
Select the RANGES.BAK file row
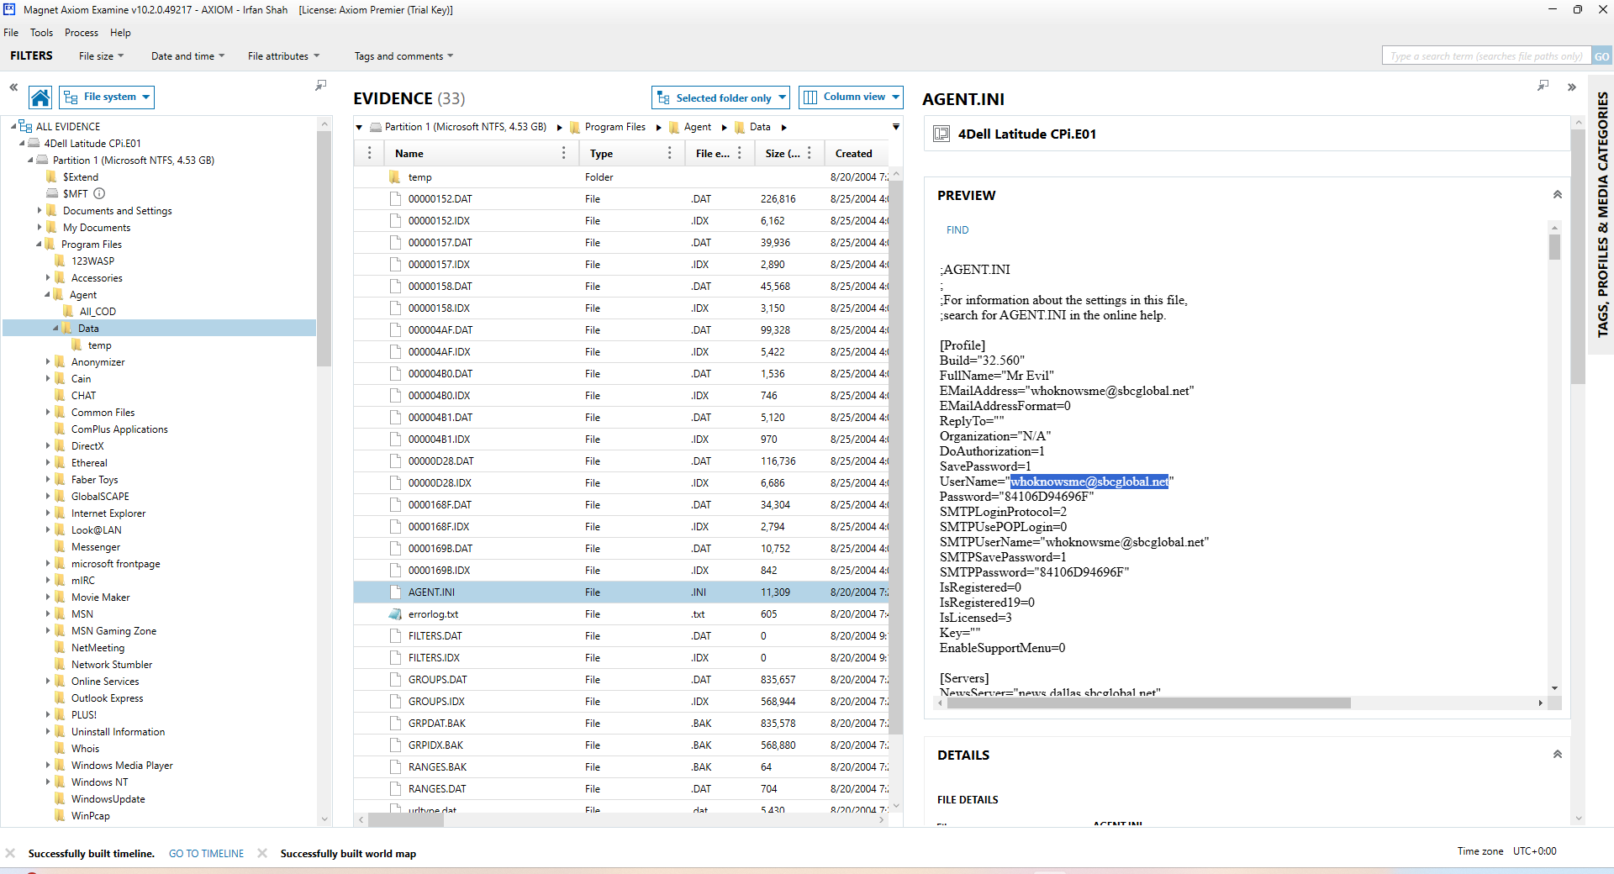[x=622, y=767]
